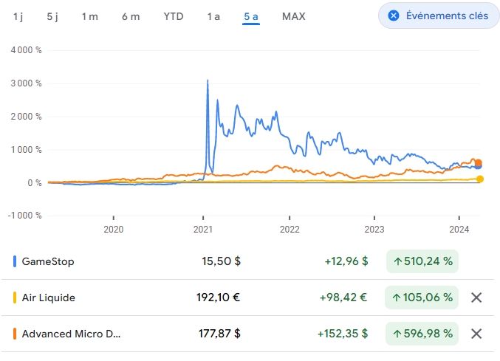
Task: Click the X icon in Événements clés
Action: [394, 16]
